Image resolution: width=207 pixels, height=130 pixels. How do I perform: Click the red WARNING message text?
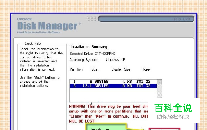[x=108, y=114]
